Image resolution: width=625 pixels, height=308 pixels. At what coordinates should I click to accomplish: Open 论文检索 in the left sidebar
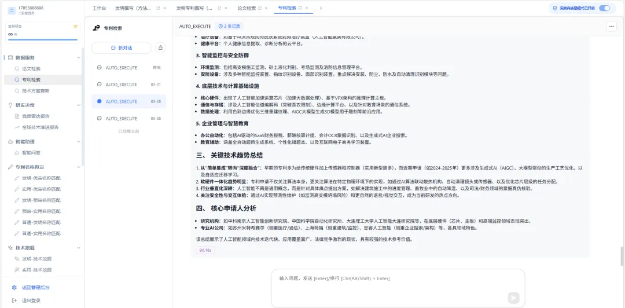[31, 69]
